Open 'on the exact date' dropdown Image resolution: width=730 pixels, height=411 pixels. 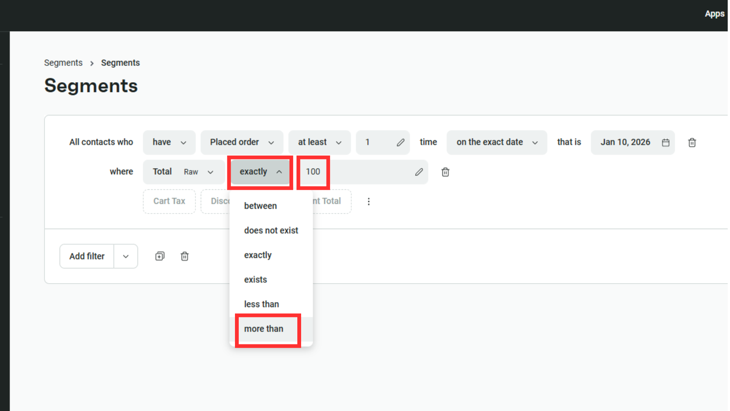(497, 142)
